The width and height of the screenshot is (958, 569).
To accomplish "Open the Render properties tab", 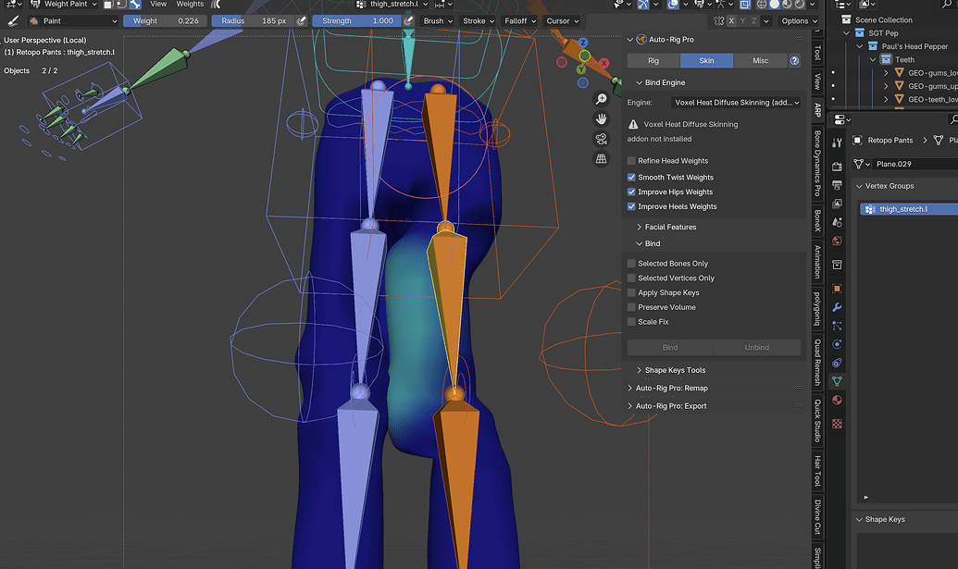I will pyautogui.click(x=837, y=167).
